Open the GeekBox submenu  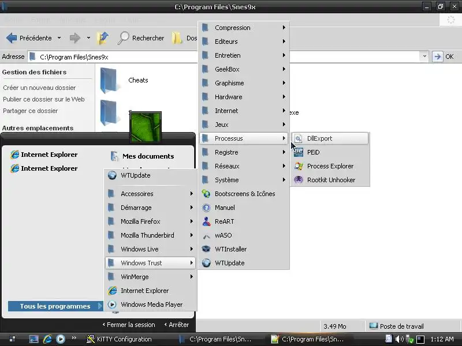[244, 69]
